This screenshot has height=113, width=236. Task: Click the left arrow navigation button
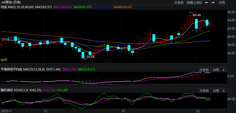207,3
